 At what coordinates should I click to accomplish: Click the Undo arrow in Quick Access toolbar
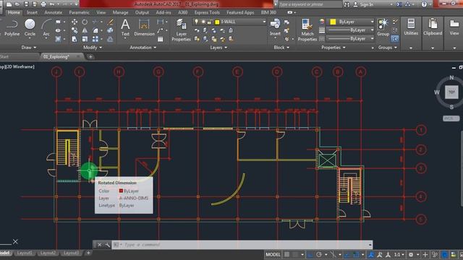(x=52, y=4)
